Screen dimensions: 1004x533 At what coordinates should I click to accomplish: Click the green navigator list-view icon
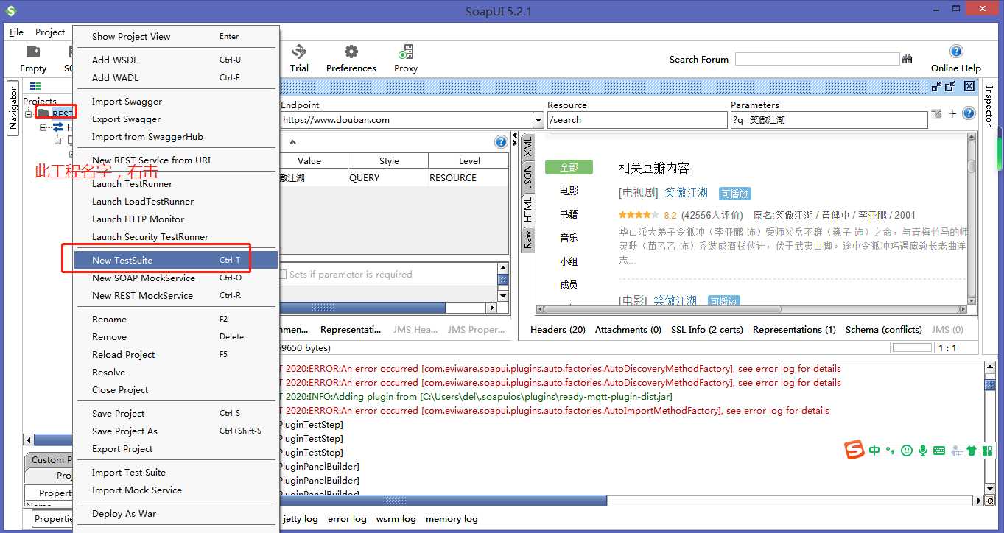tap(35, 86)
